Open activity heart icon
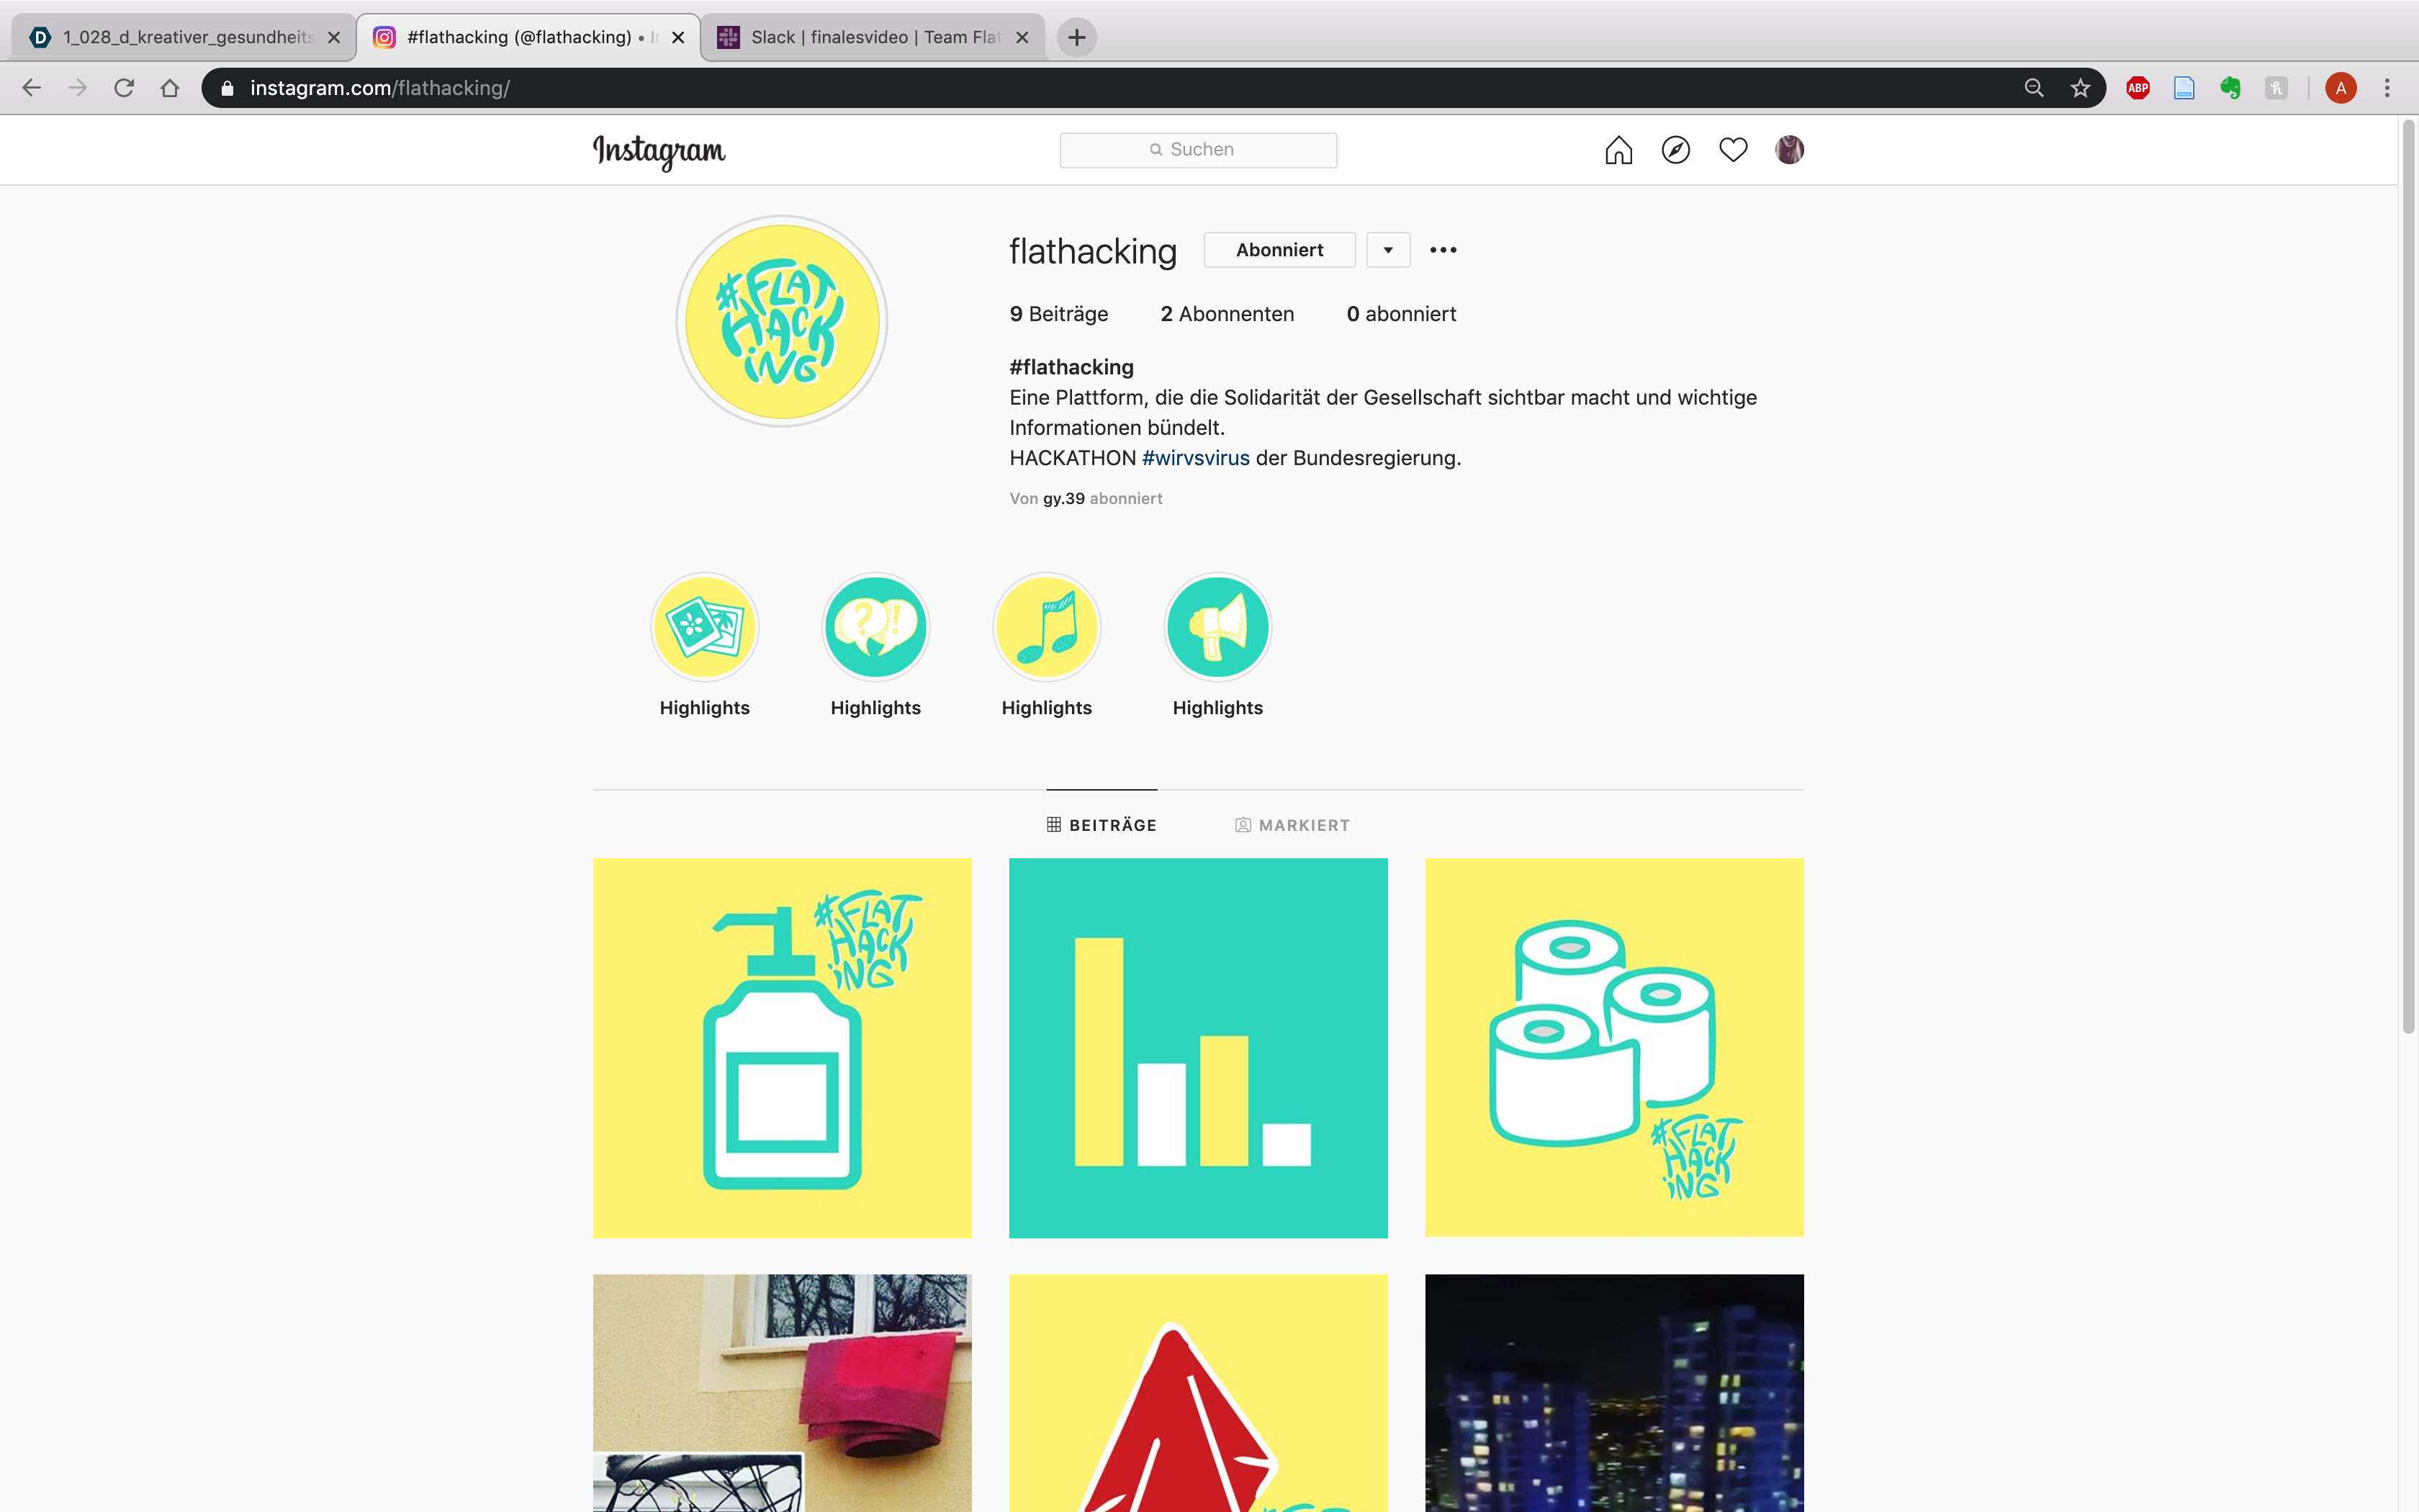2419x1512 pixels. pos(1732,150)
